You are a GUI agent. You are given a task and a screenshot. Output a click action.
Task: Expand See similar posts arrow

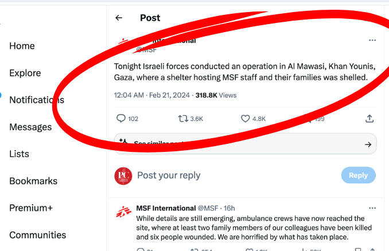coord(368,144)
